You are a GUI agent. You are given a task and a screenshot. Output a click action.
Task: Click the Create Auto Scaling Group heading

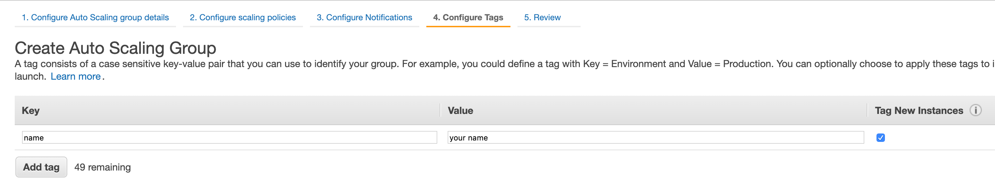pos(115,48)
